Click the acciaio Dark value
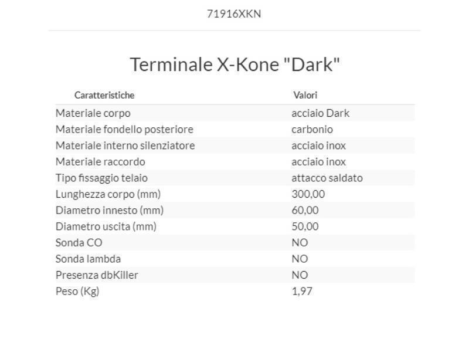This screenshot has height=352, width=469. pos(320,113)
